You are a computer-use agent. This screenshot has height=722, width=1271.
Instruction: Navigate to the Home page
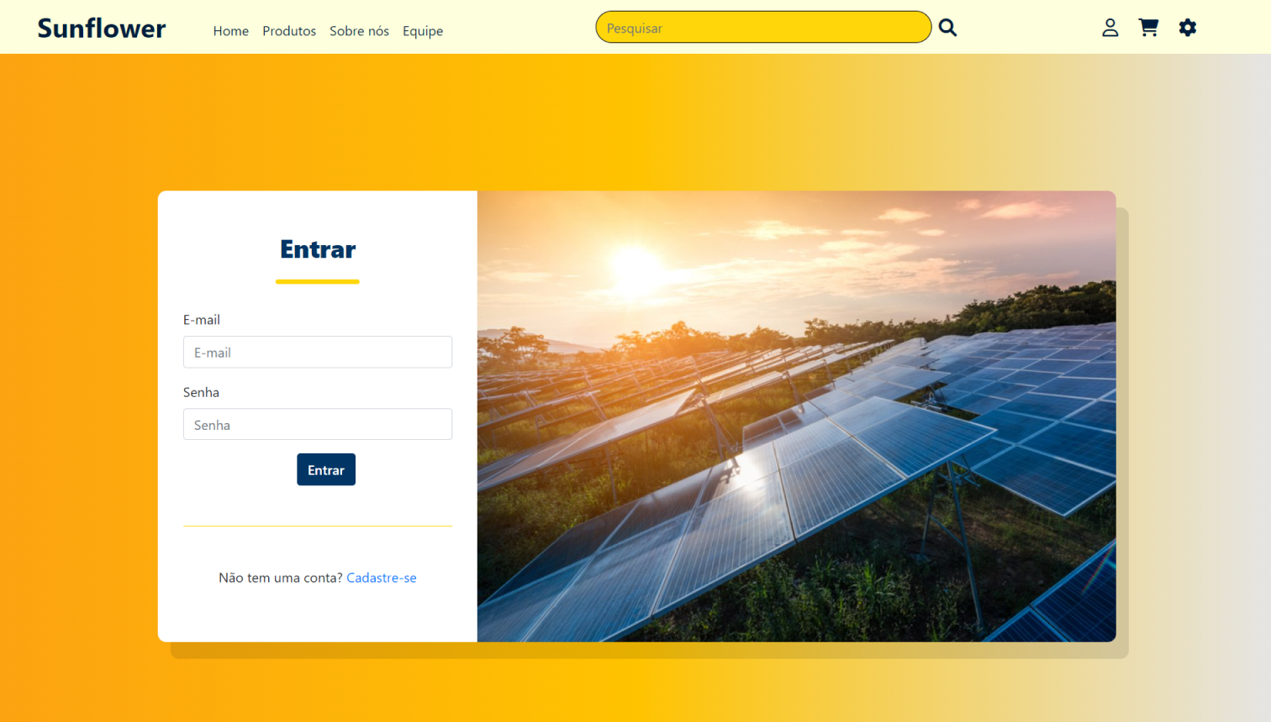(230, 31)
